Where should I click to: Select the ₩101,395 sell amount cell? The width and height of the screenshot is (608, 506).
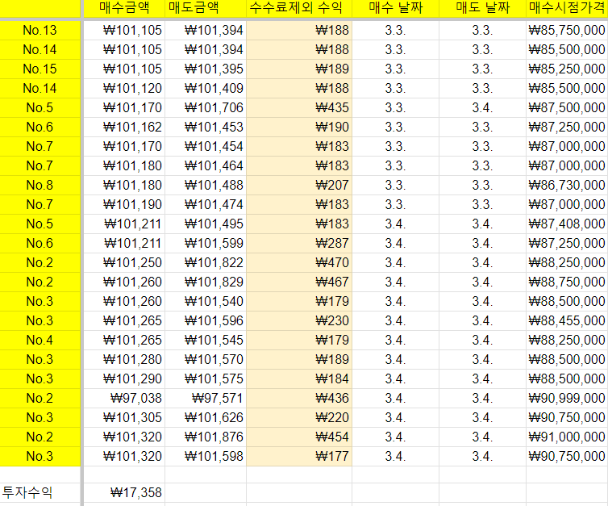pos(206,69)
